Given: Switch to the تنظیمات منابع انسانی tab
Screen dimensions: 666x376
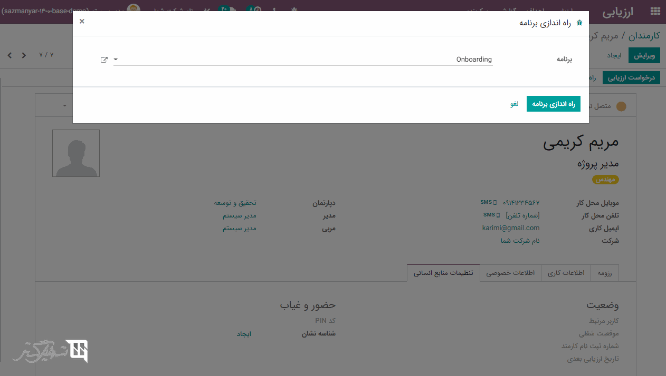Looking at the screenshot, I should (443, 273).
